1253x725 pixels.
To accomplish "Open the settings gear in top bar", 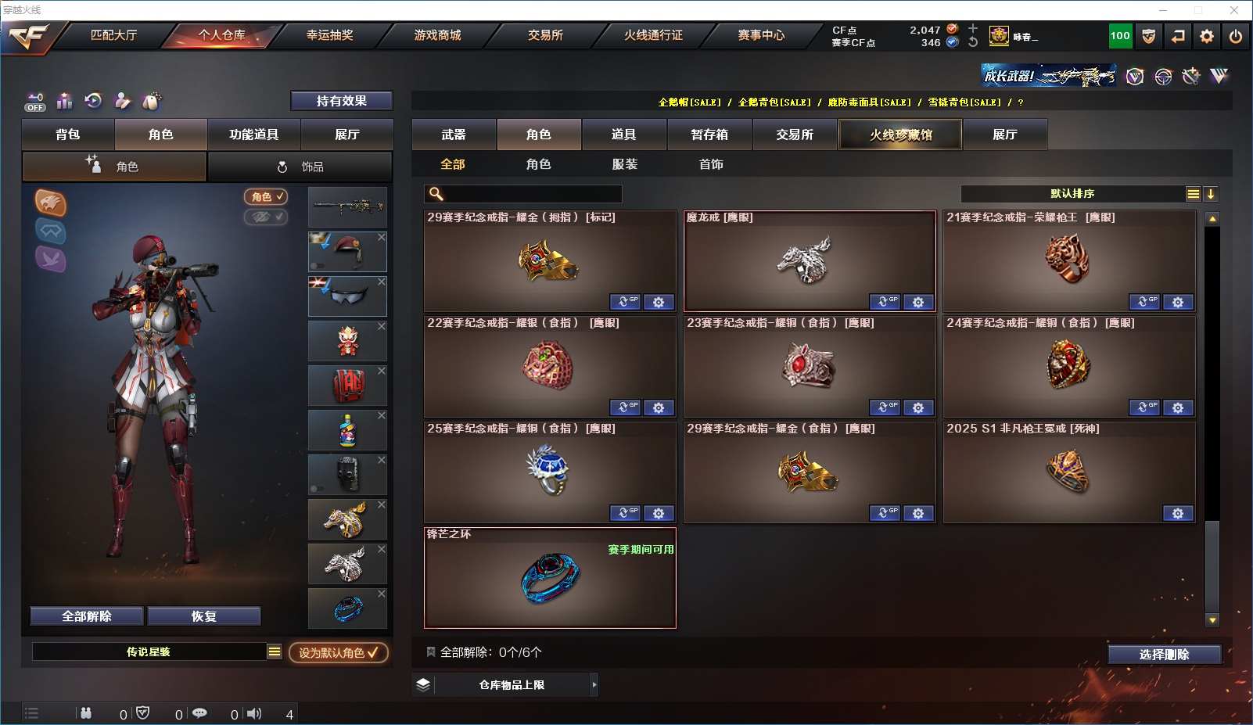I will coord(1207,36).
